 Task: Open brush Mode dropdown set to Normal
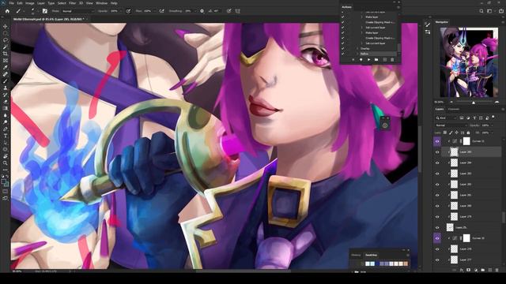pos(77,11)
